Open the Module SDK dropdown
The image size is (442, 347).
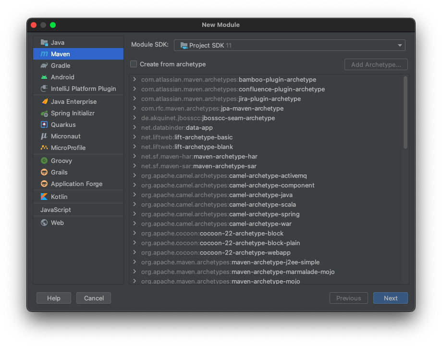tap(290, 45)
